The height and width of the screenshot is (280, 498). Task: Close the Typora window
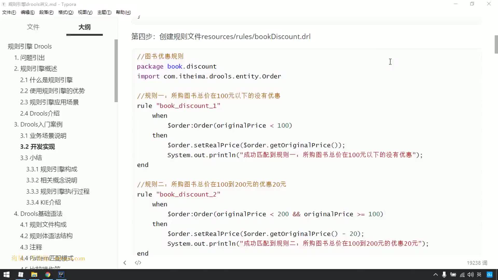tap(489, 4)
